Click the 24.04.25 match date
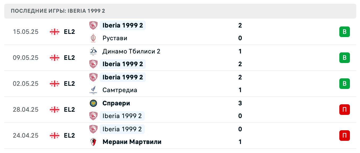 coord(26,136)
